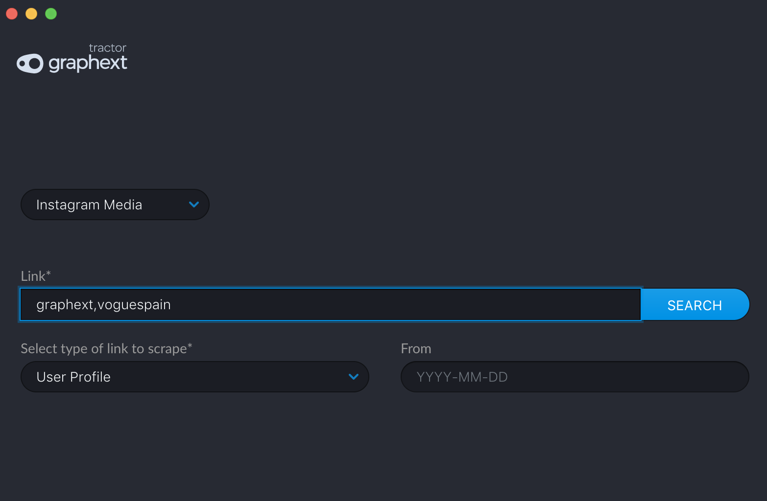This screenshot has width=767, height=501.
Task: Open the User Profile link type dropdown
Action: click(x=194, y=377)
